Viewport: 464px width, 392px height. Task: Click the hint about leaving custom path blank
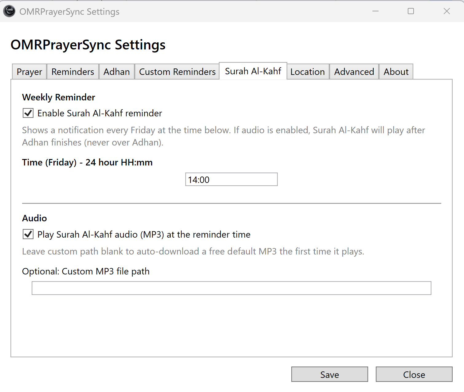coord(193,251)
